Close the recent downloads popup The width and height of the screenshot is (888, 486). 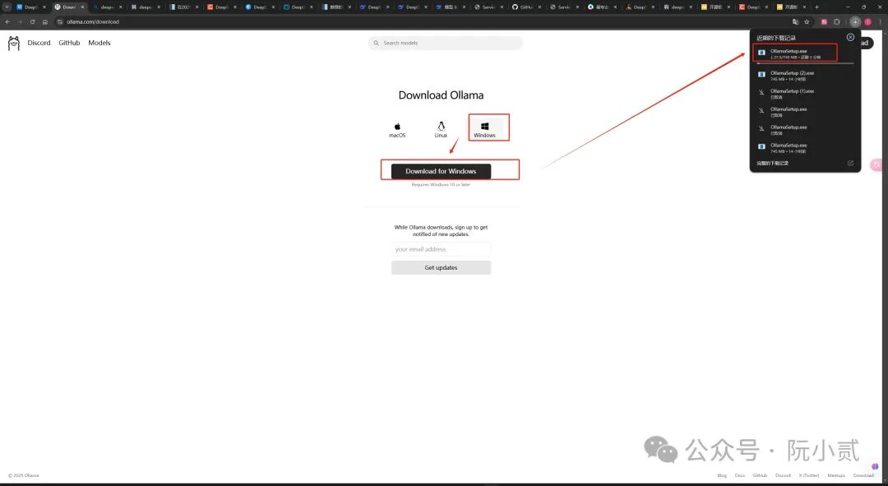click(x=850, y=37)
